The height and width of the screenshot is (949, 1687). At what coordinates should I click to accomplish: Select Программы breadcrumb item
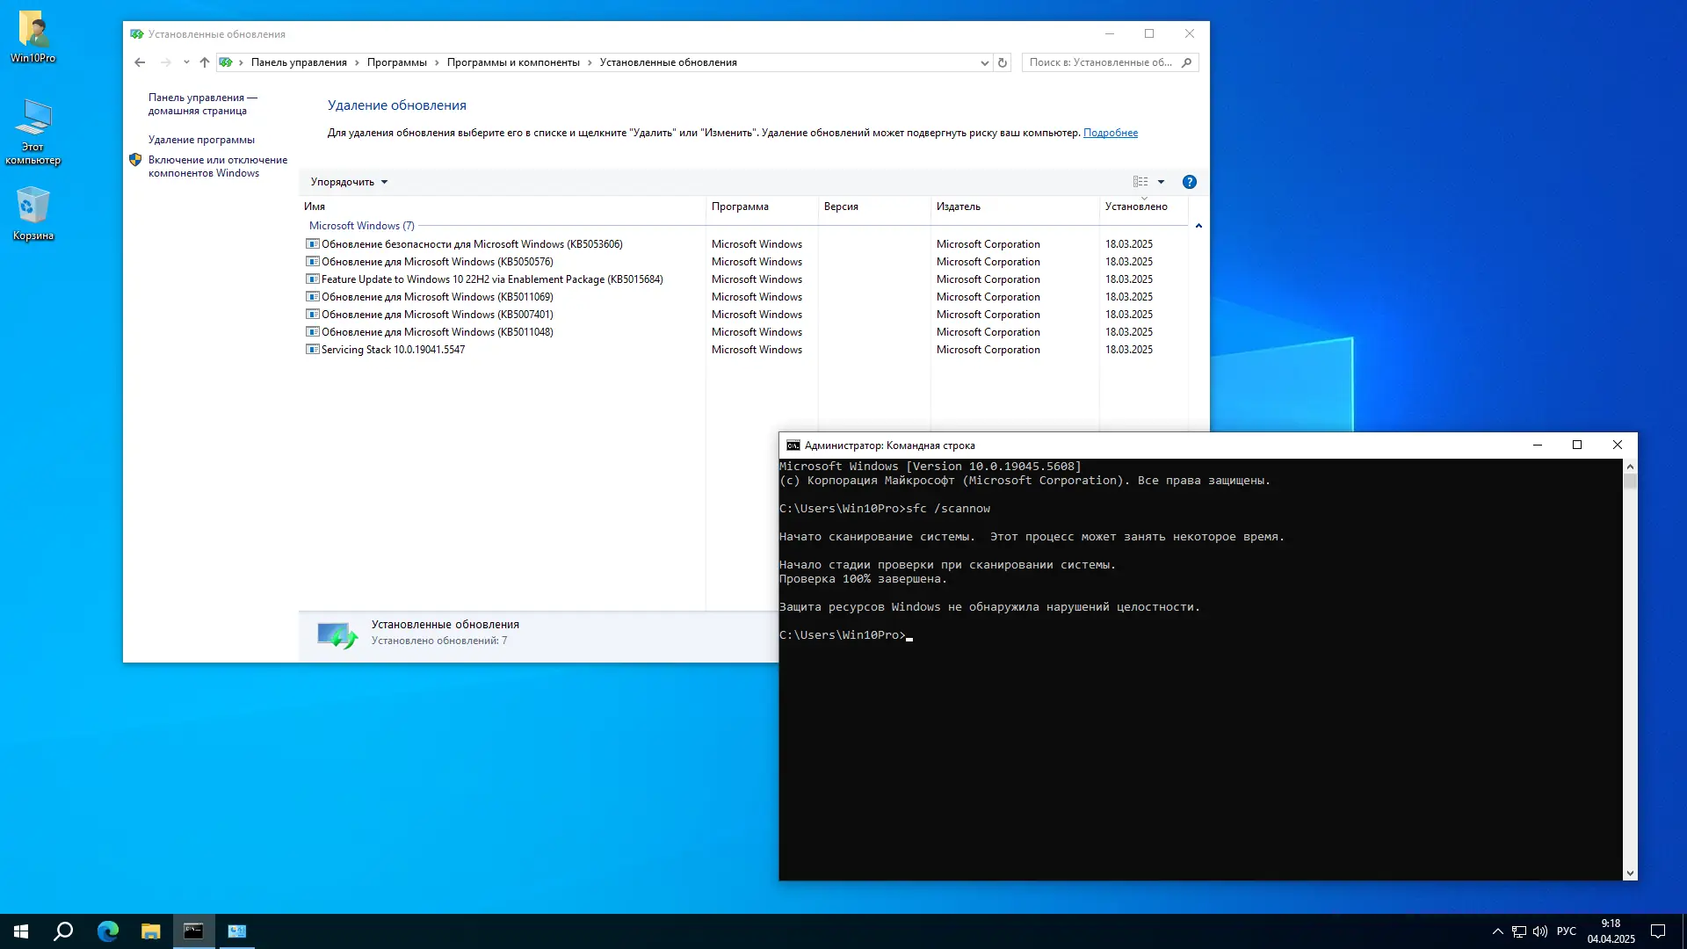(396, 62)
